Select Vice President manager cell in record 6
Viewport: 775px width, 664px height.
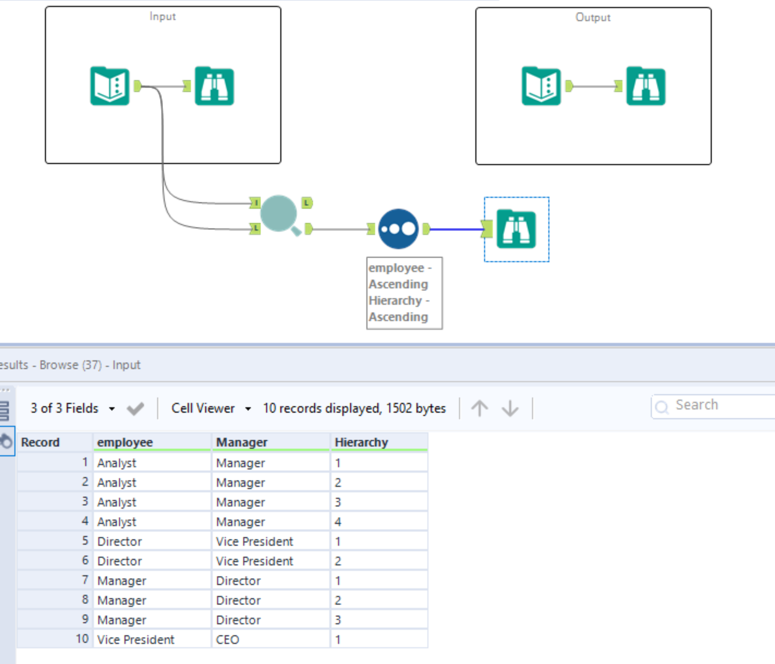(271, 561)
